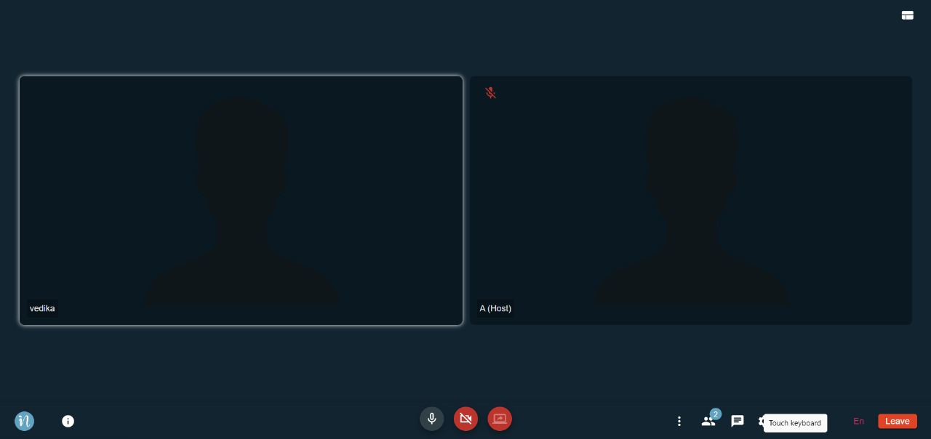Viewport: 931px width, 439px height.
Task: Click the vedika name label
Action: [42, 308]
